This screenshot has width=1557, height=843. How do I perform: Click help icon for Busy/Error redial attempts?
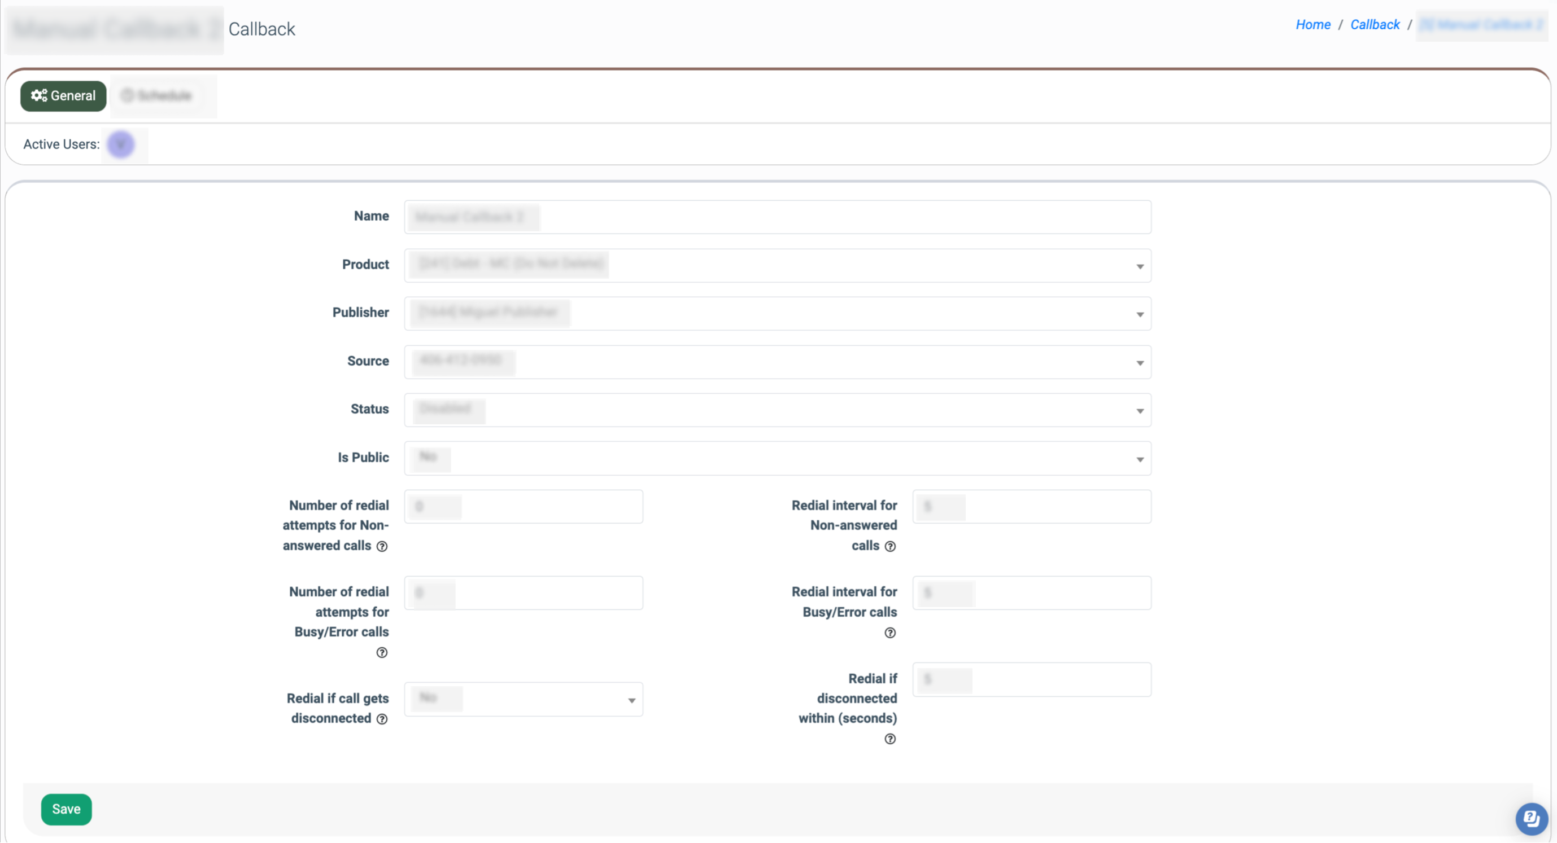tap(382, 653)
